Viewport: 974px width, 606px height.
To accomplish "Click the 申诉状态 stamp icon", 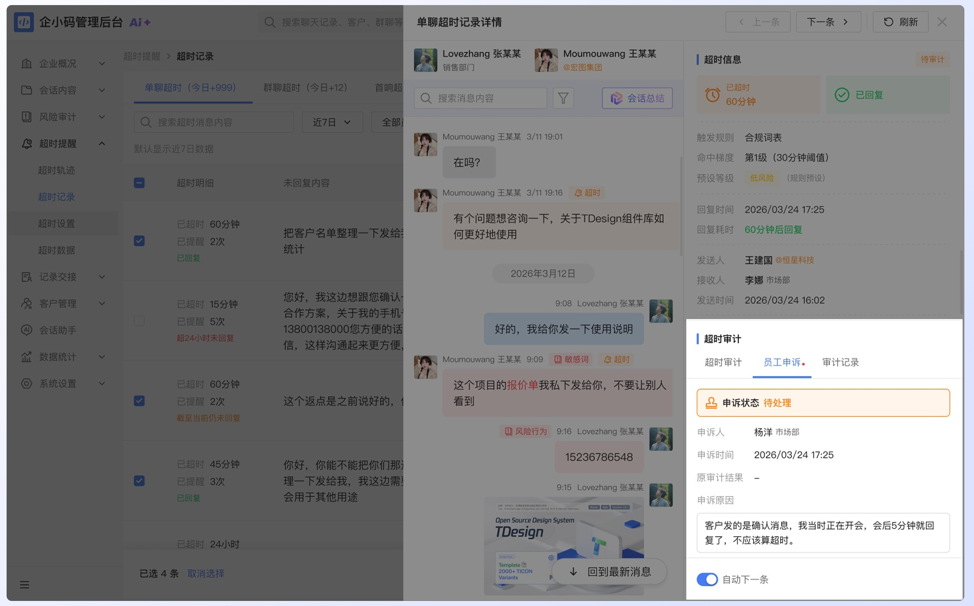I will tap(711, 403).
